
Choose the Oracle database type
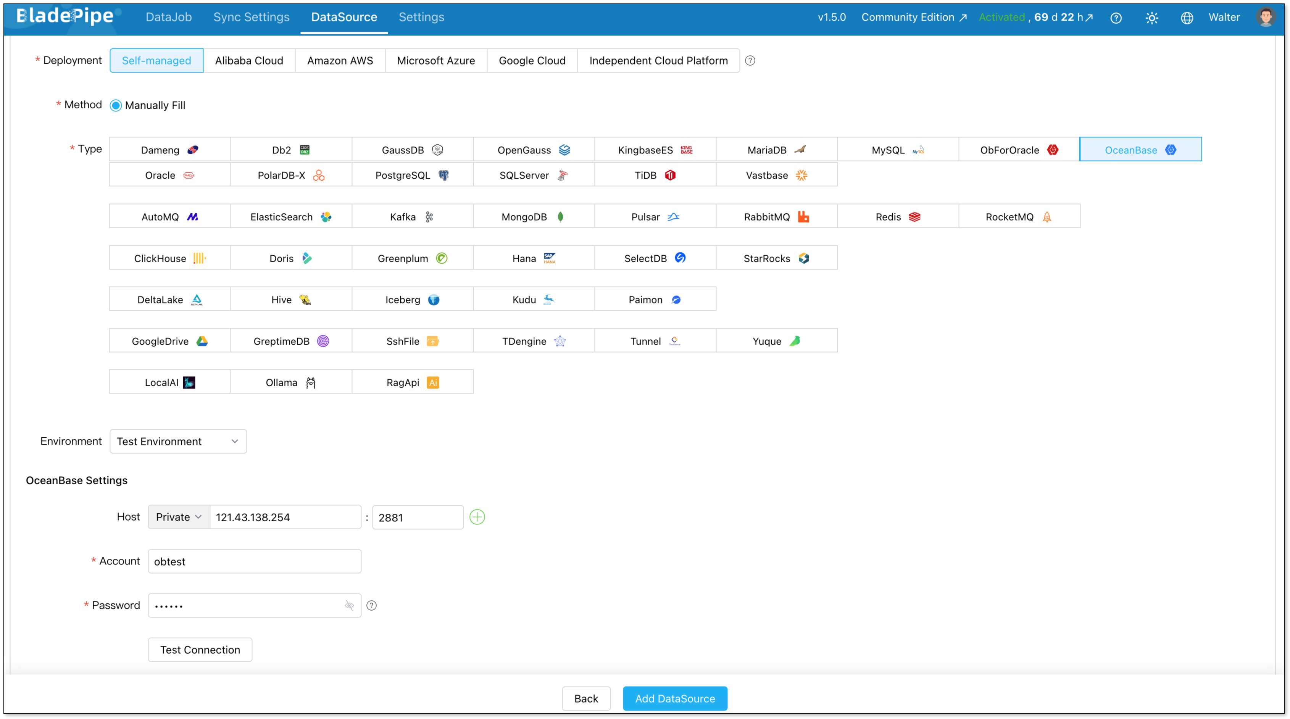click(170, 175)
